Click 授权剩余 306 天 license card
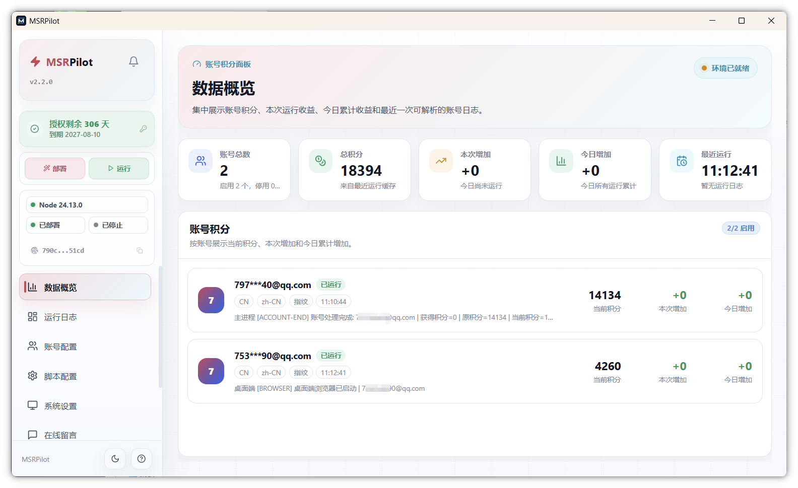 (87, 129)
